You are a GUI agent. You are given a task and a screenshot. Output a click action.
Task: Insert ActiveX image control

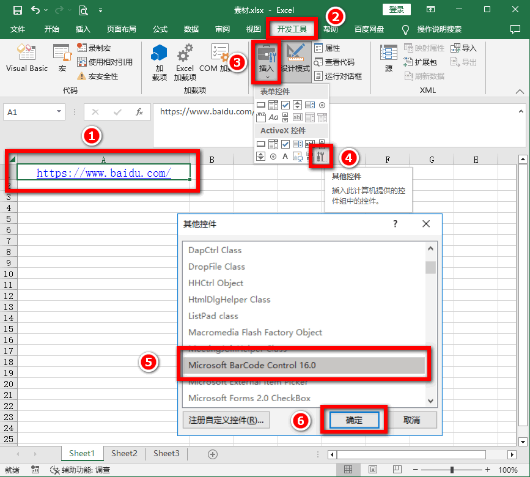pos(298,156)
